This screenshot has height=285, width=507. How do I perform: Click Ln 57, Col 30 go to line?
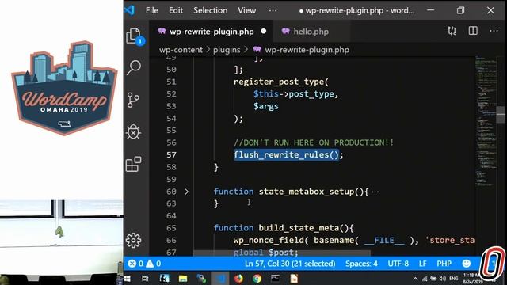pos(290,264)
